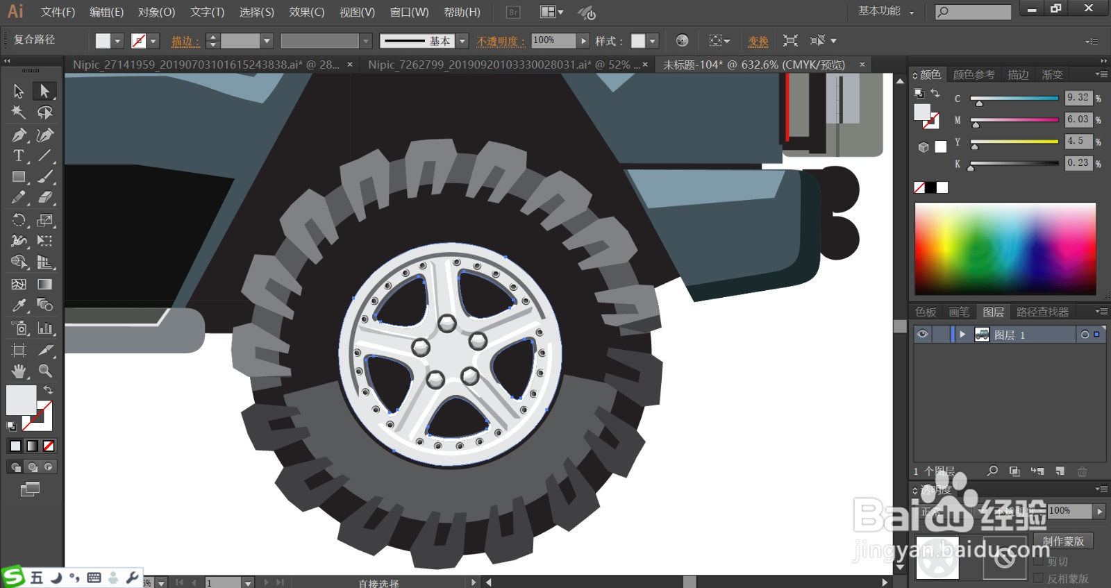Expand the 图层 1 layer contents
This screenshot has width=1111, height=588.
pos(962,335)
